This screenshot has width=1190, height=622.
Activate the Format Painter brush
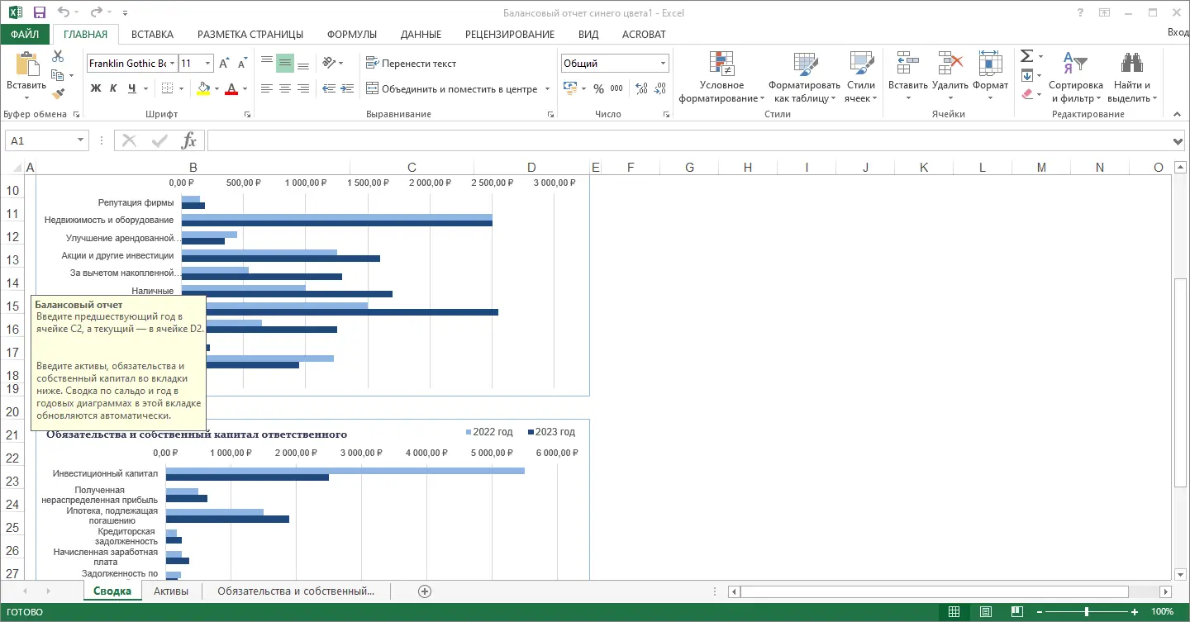[x=58, y=93]
